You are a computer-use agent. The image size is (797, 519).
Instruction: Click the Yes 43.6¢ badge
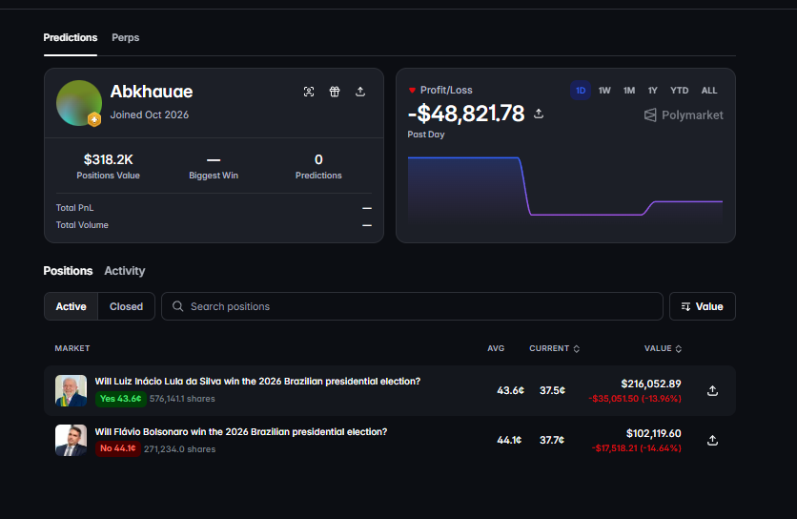(120, 399)
